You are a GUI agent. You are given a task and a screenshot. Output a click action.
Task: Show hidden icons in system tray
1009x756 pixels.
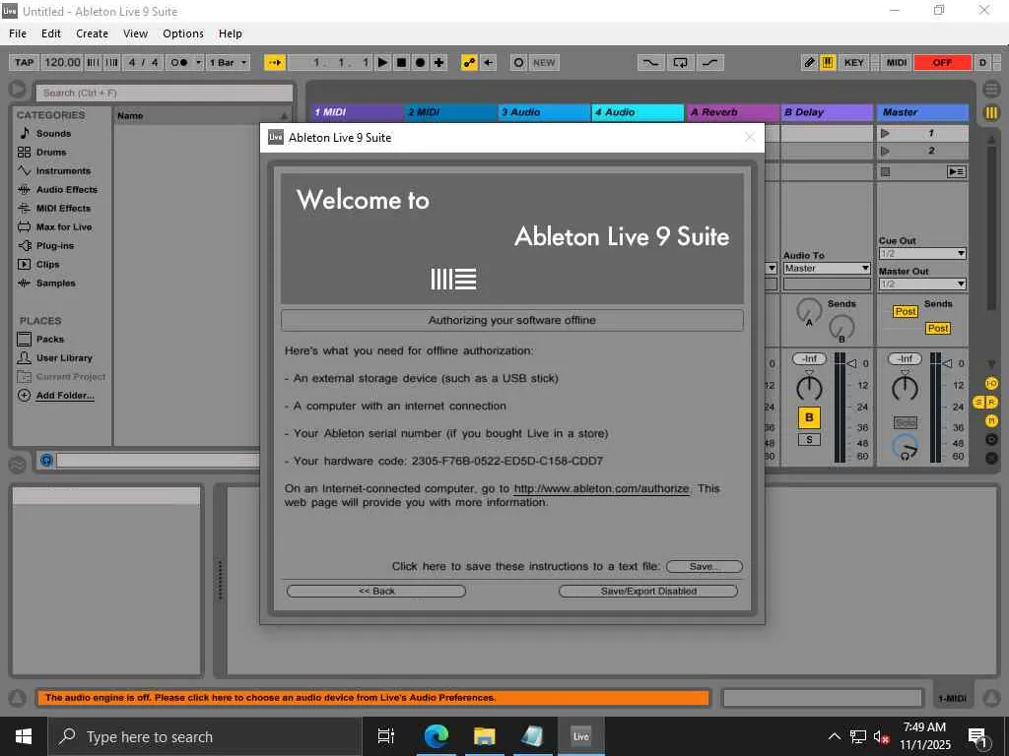(x=834, y=736)
